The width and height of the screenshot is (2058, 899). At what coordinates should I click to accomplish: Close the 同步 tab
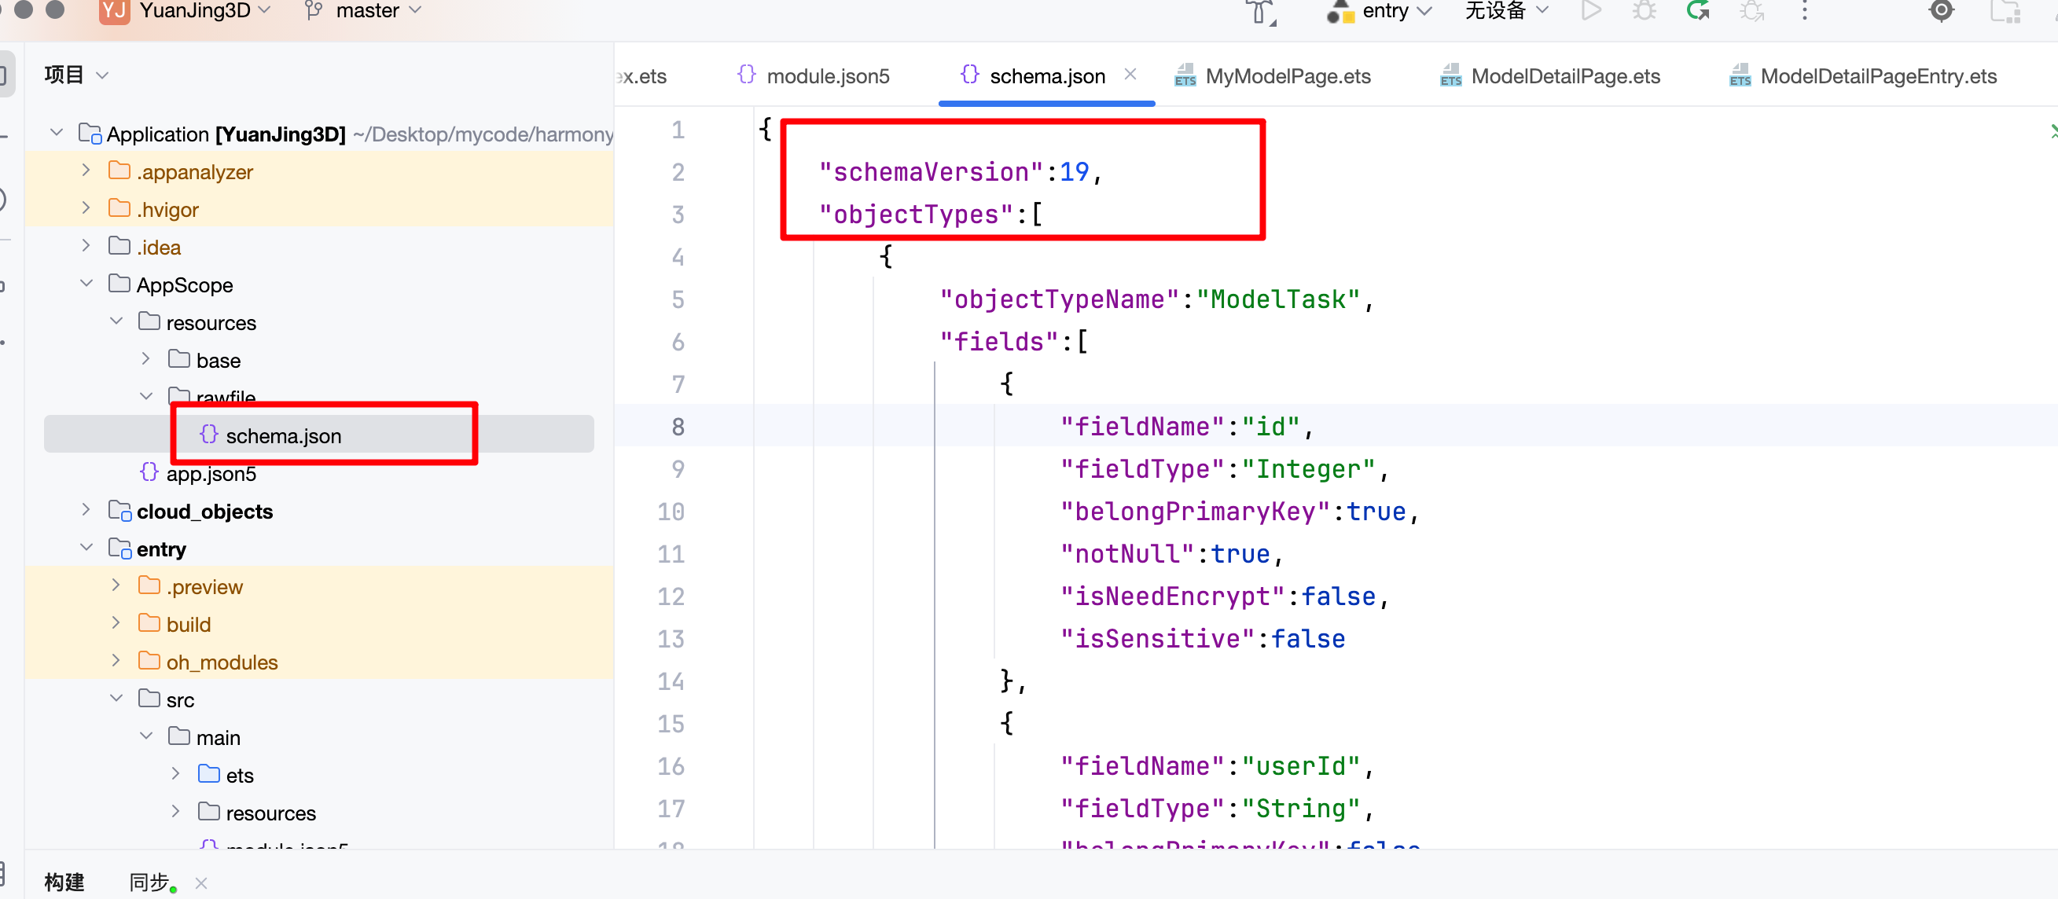[201, 883]
